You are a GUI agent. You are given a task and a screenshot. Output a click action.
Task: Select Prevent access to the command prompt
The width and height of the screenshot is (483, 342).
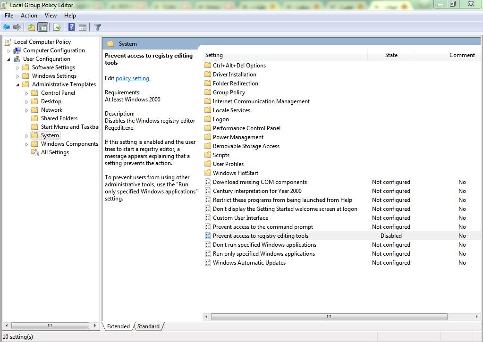tap(263, 227)
